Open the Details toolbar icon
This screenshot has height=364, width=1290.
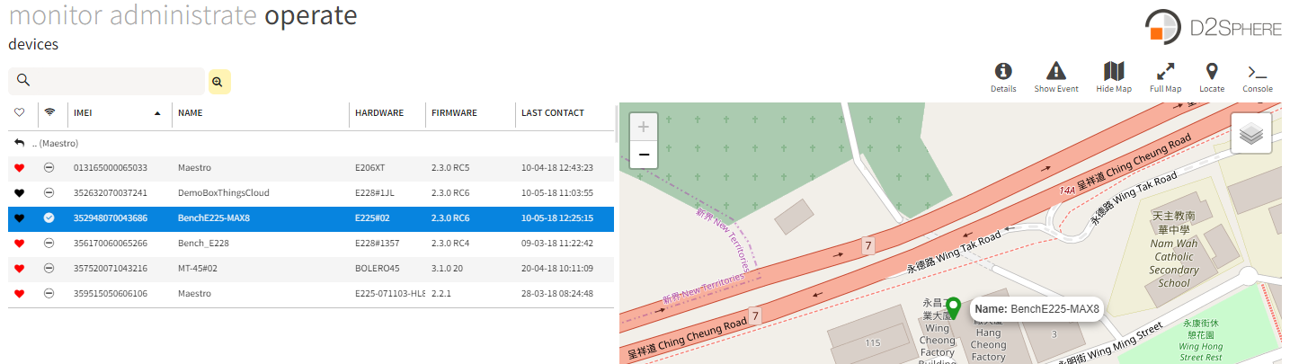point(1003,77)
